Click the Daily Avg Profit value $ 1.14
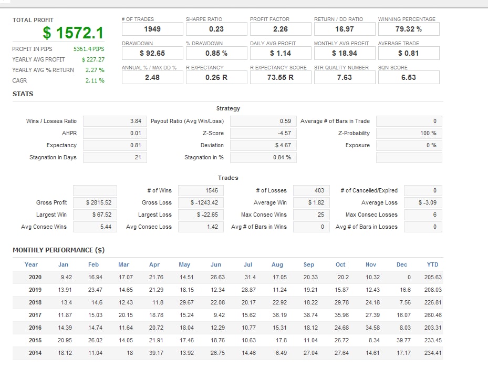488x367 pixels. tap(281, 53)
